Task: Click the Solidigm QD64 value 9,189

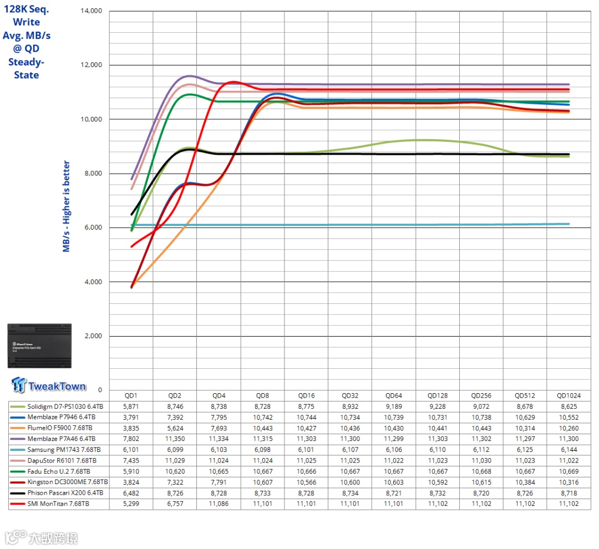Action: pos(394,407)
